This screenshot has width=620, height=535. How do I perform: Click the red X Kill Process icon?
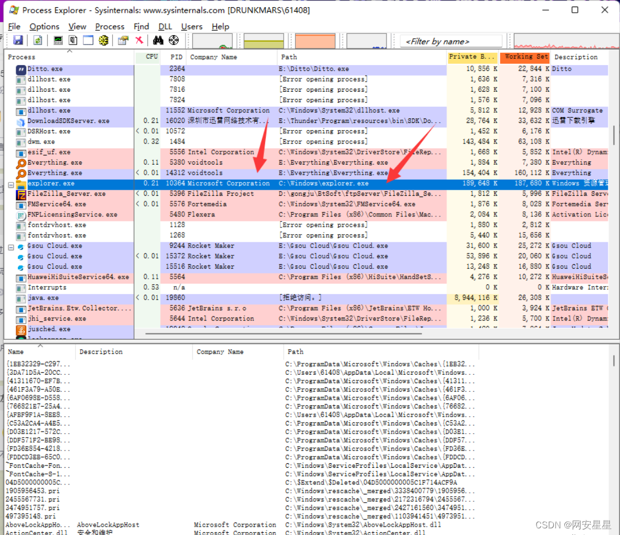pos(139,41)
